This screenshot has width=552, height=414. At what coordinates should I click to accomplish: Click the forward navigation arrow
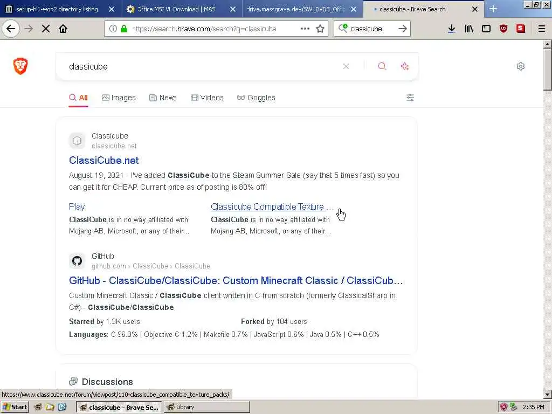coord(29,29)
